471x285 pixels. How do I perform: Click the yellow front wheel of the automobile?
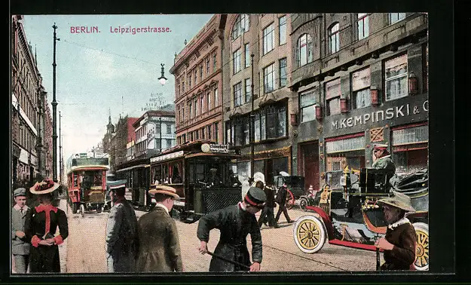[x=310, y=234]
